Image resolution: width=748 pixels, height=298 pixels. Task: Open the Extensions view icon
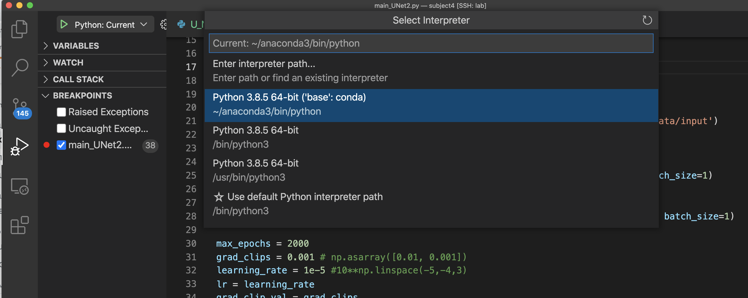tap(19, 225)
